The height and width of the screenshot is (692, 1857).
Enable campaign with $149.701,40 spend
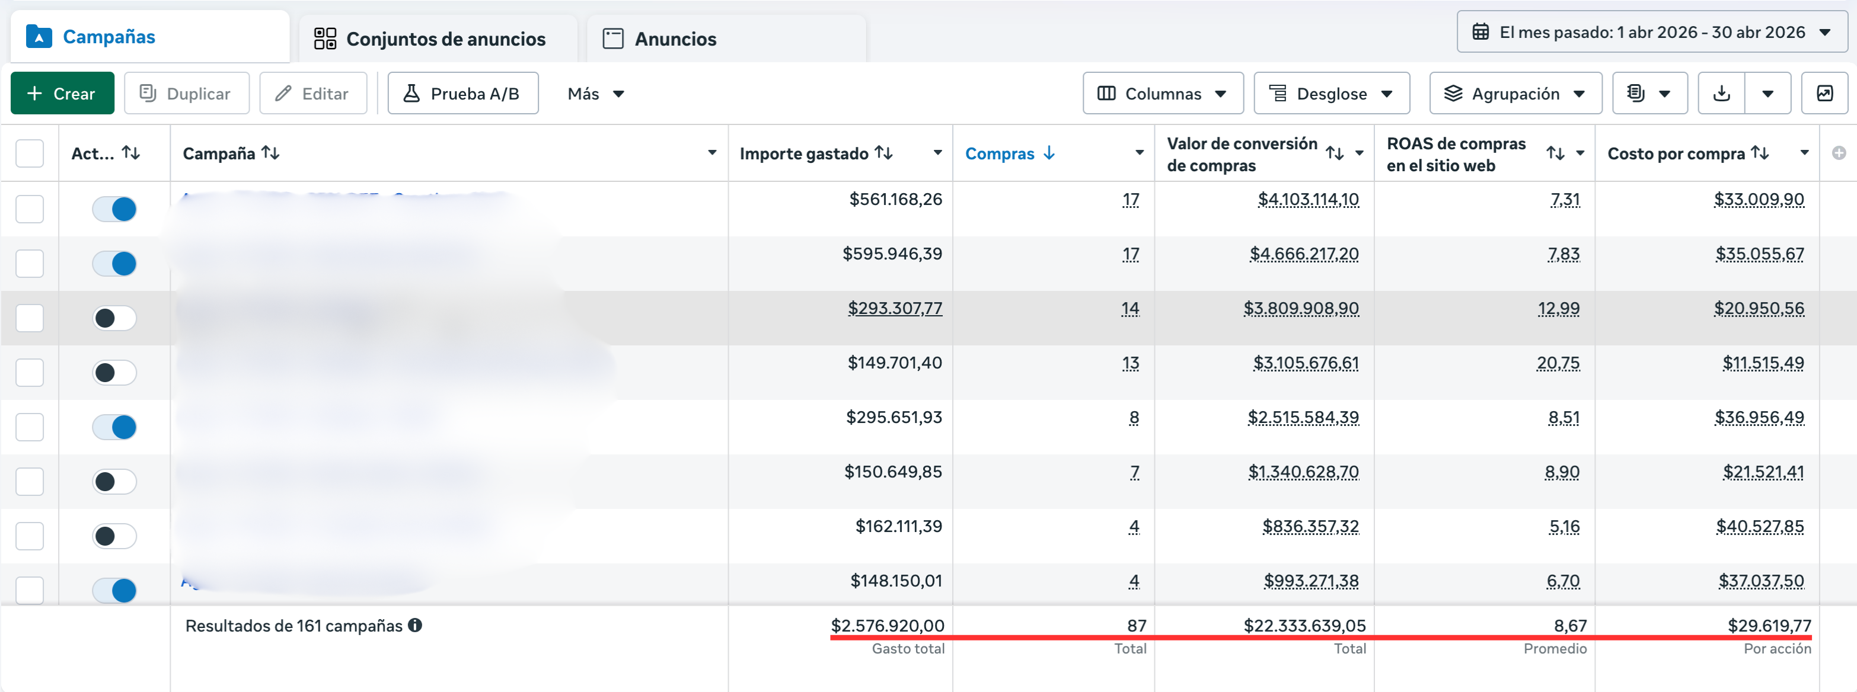tap(114, 373)
